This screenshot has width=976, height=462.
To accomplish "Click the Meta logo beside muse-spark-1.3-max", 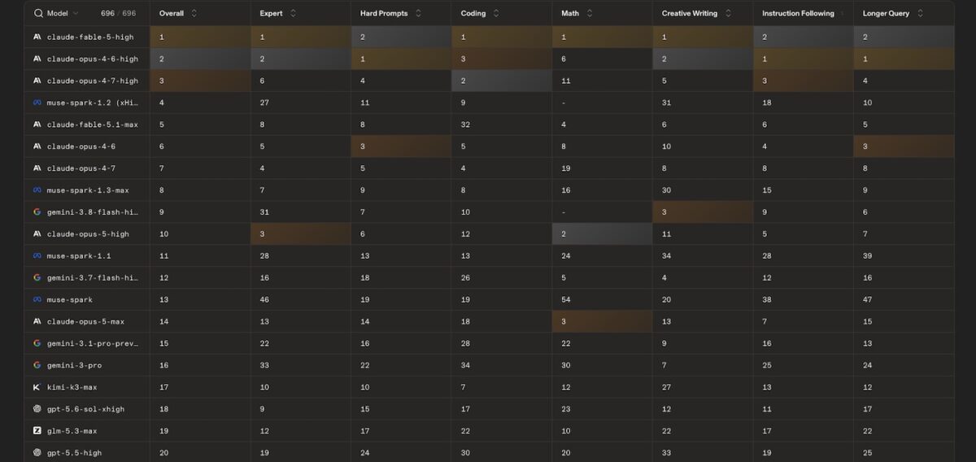I will coord(37,190).
